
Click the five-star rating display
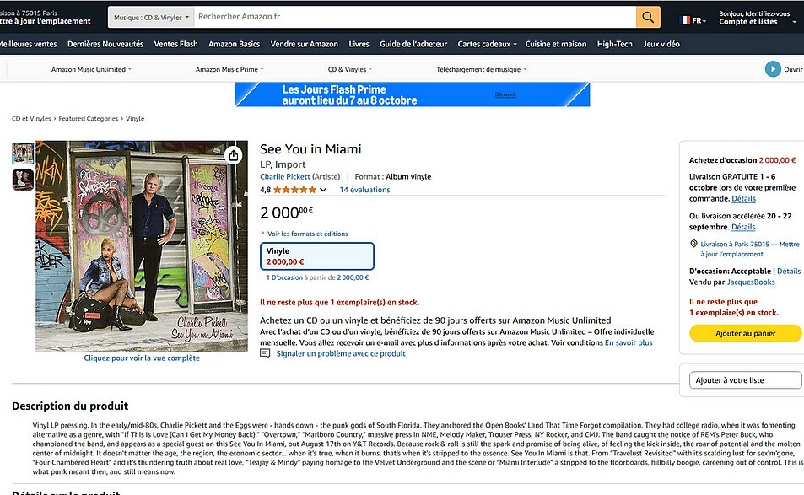294,190
